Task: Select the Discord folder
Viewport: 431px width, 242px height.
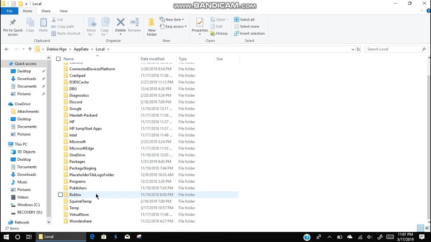Action: (76, 102)
